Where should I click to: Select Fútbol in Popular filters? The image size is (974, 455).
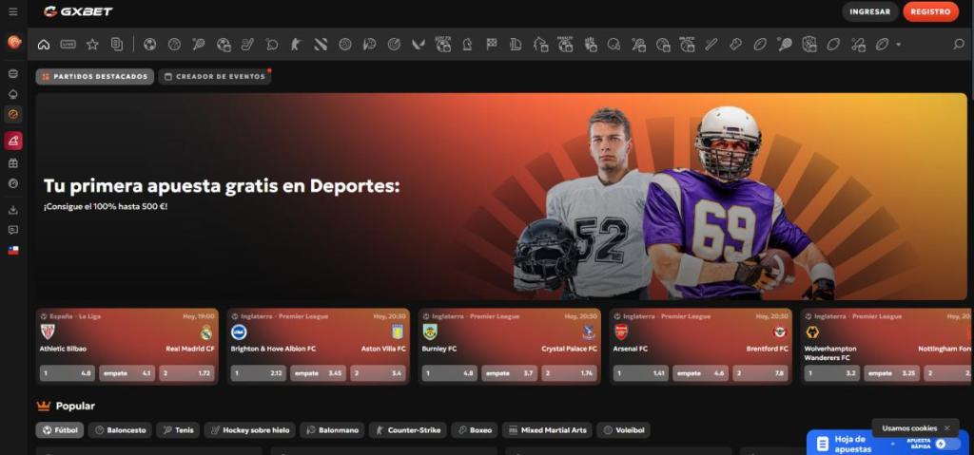[60, 430]
